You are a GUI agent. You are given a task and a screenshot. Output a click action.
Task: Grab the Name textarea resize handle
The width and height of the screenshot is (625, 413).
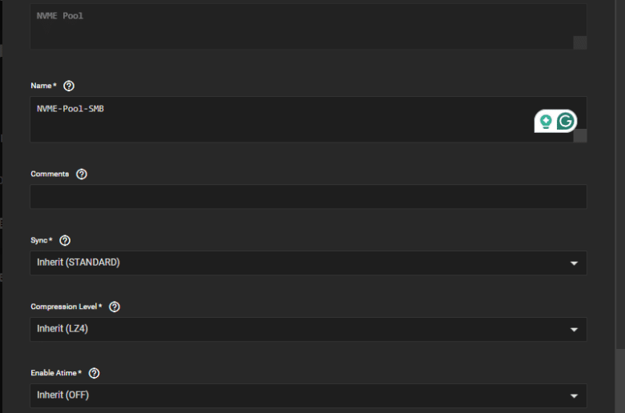580,135
